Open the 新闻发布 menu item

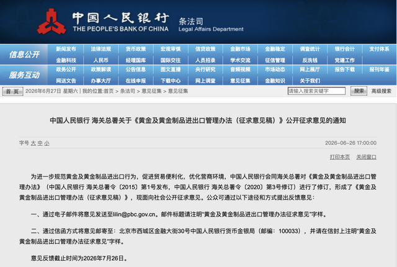click(66, 49)
